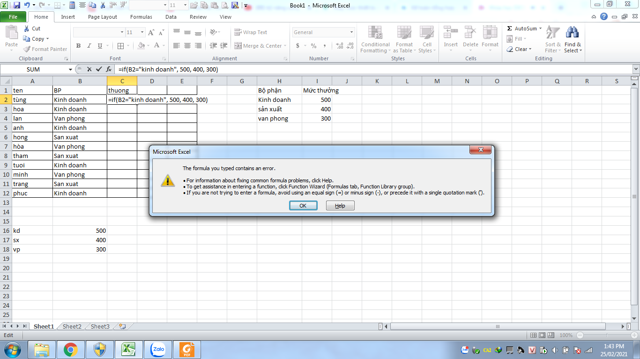This screenshot has width=640, height=359.
Task: Open the Number Format General dropdown
Action: pyautogui.click(x=351, y=32)
